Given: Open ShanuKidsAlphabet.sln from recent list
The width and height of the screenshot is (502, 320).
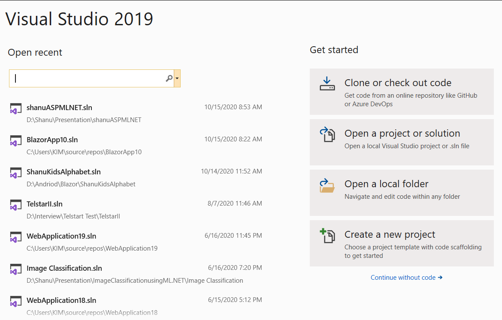Looking at the screenshot, I should pos(64,172).
